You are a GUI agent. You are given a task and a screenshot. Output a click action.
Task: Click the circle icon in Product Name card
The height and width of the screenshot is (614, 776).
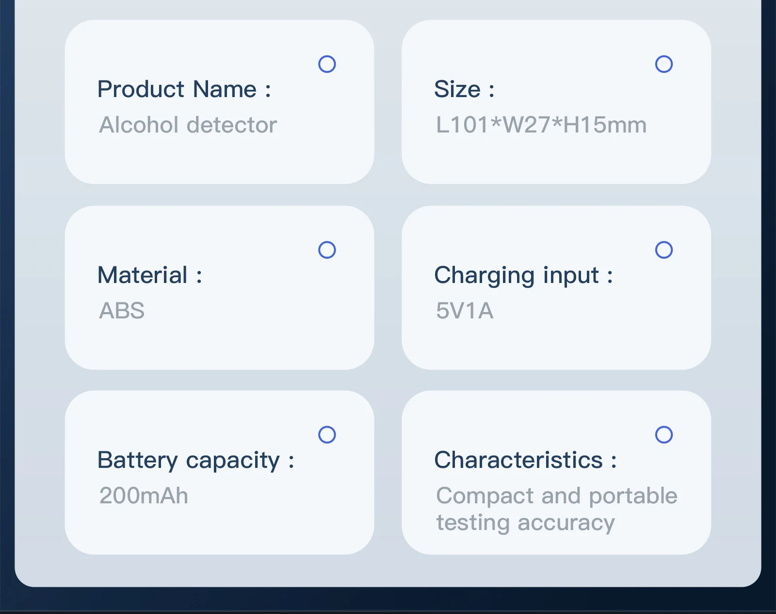click(x=327, y=64)
